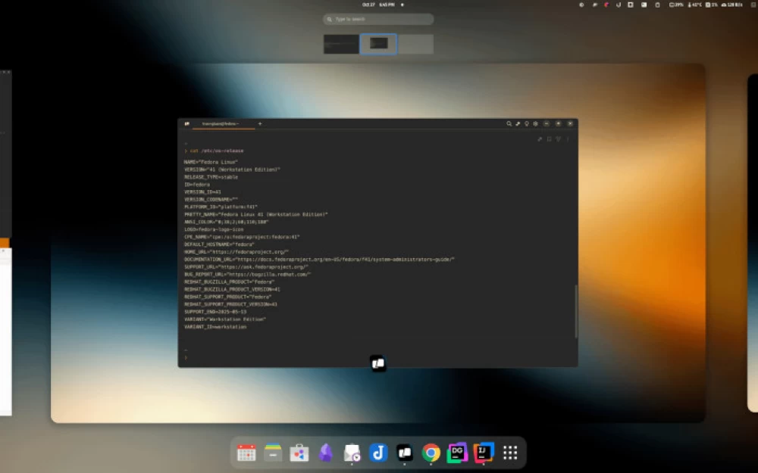Open the terminal preferences gear menu
This screenshot has height=473, width=758.
pos(535,123)
